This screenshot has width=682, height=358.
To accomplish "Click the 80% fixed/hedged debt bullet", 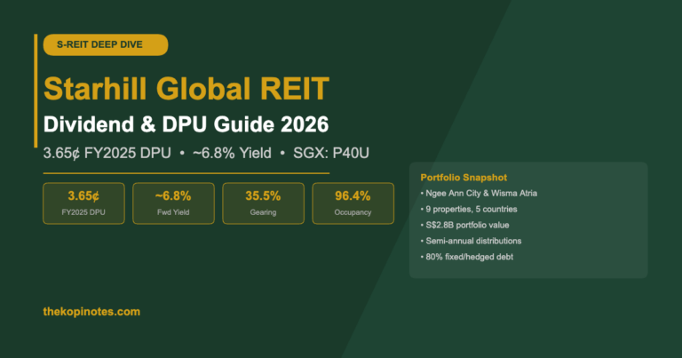I will click(467, 257).
